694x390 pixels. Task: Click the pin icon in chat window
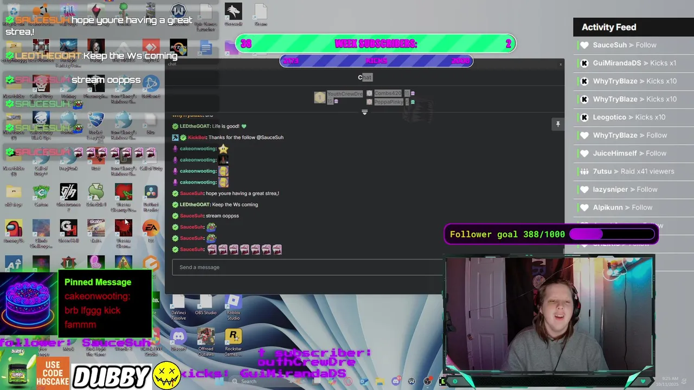(x=557, y=125)
